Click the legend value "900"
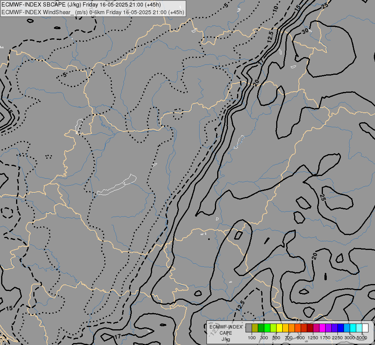 coord(301,338)
